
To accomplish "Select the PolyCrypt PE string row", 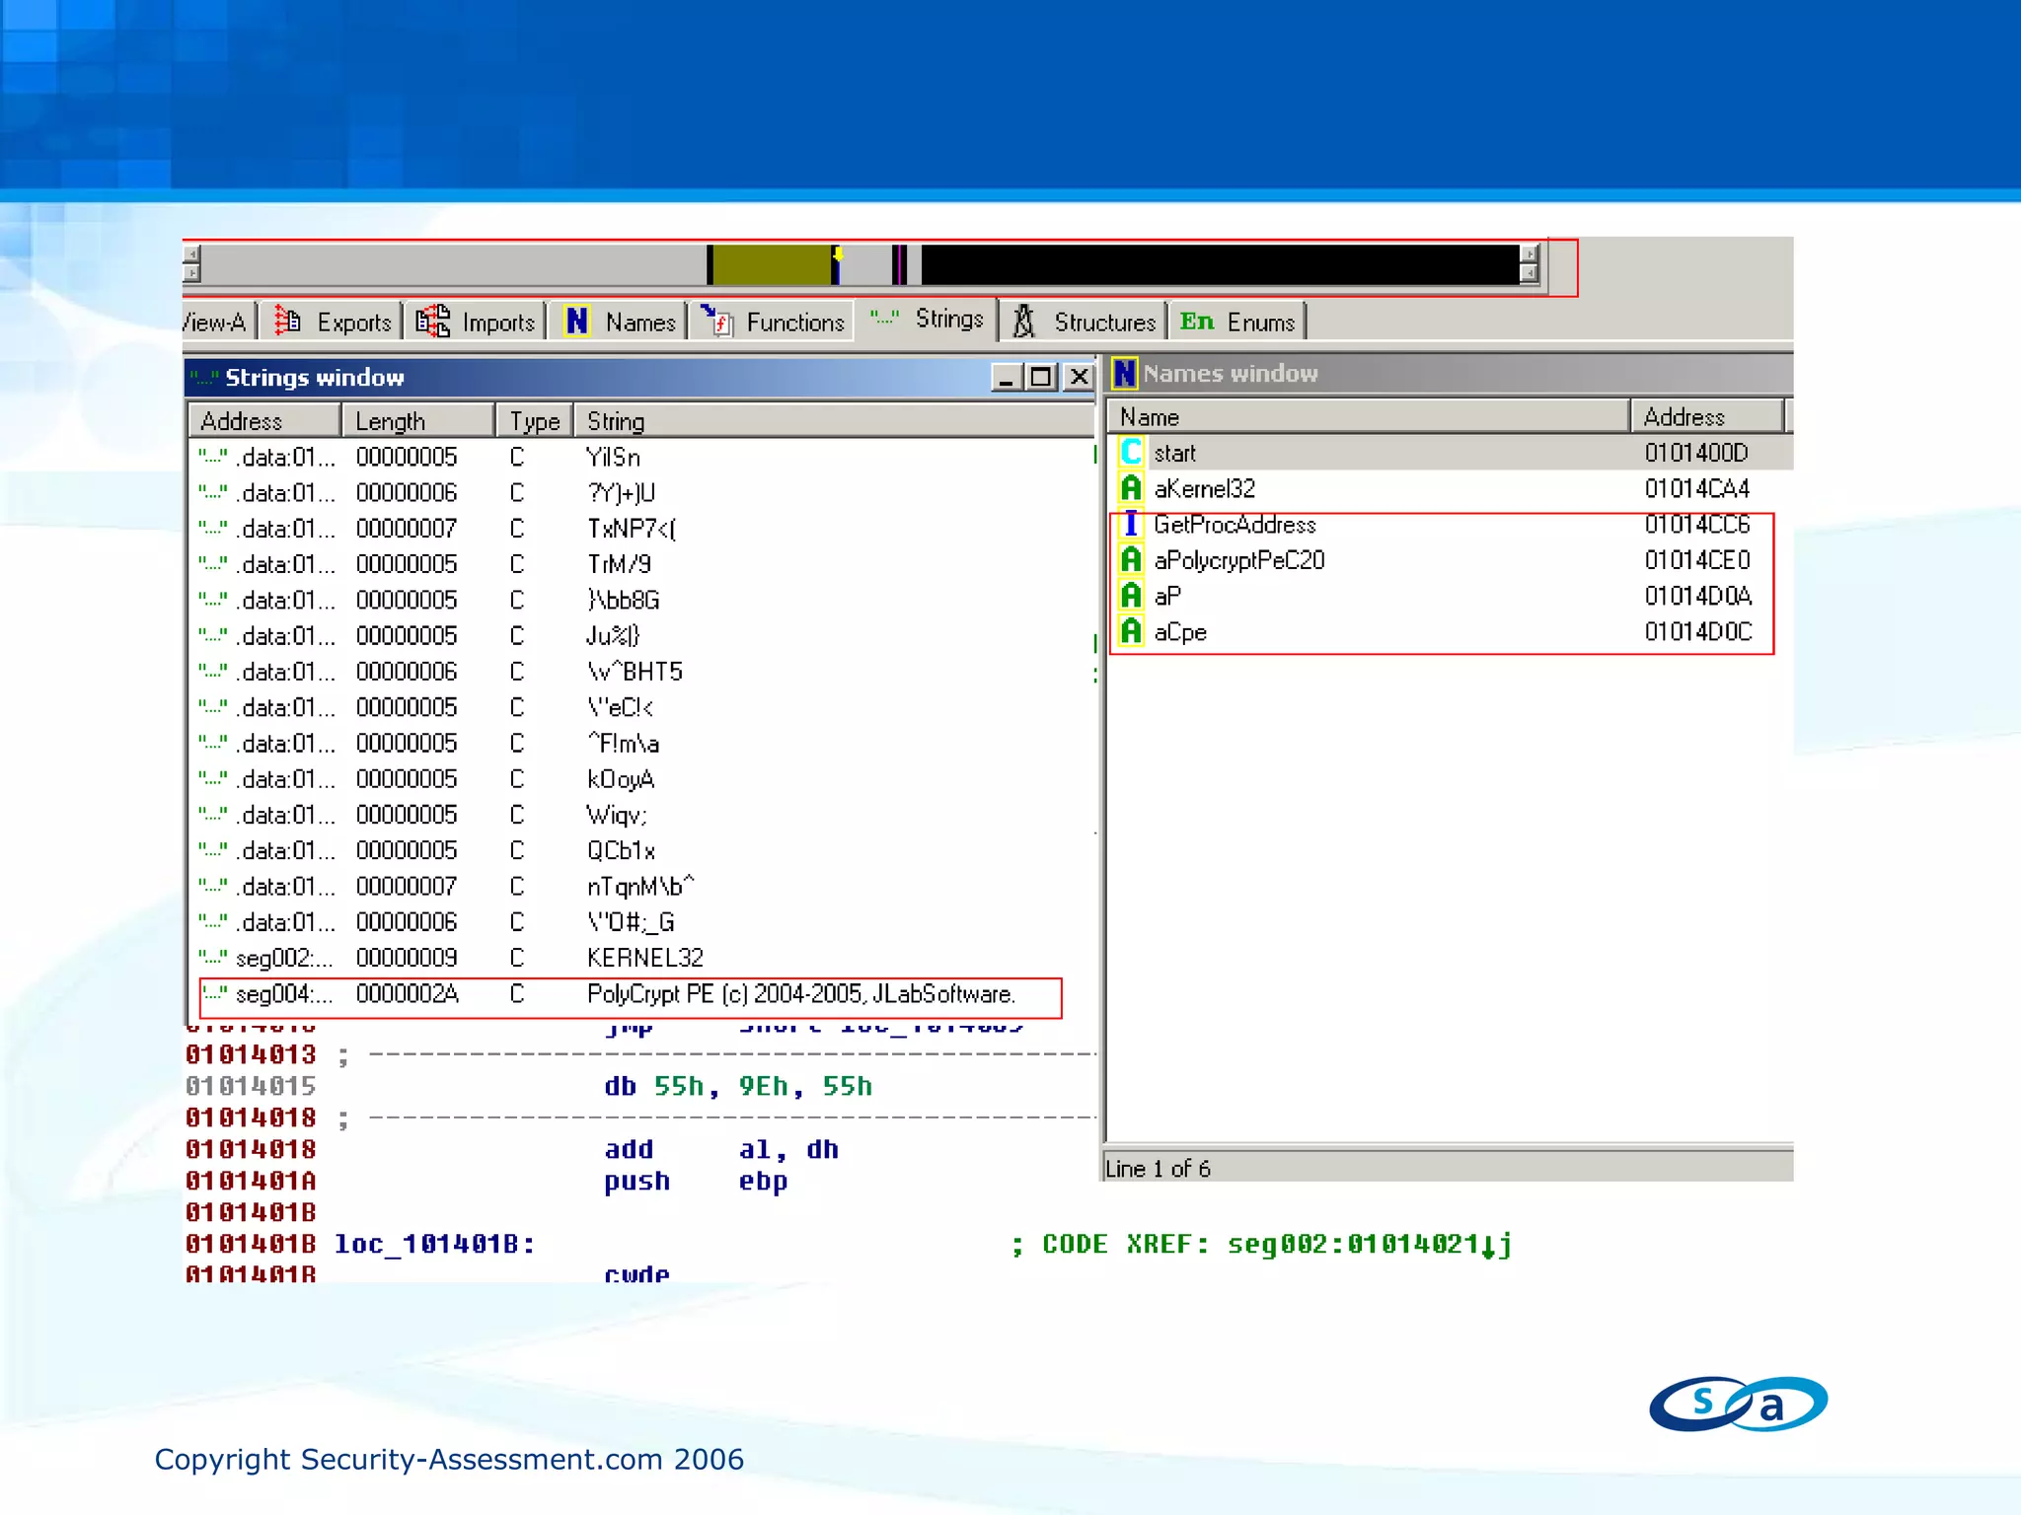I will click(799, 994).
